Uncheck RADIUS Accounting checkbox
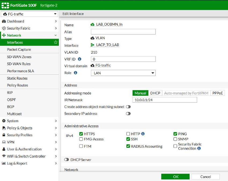 point(128,146)
